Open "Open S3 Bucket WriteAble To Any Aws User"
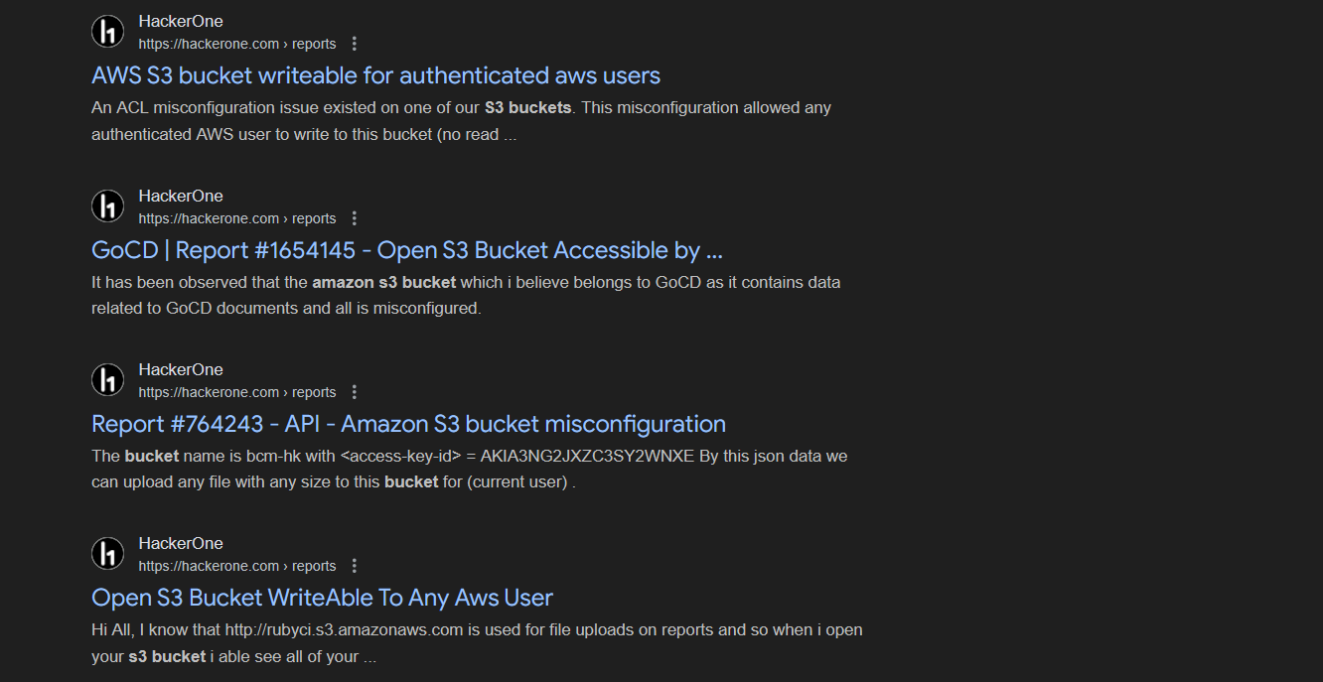Image resolution: width=1323 pixels, height=682 pixels. pos(322,598)
